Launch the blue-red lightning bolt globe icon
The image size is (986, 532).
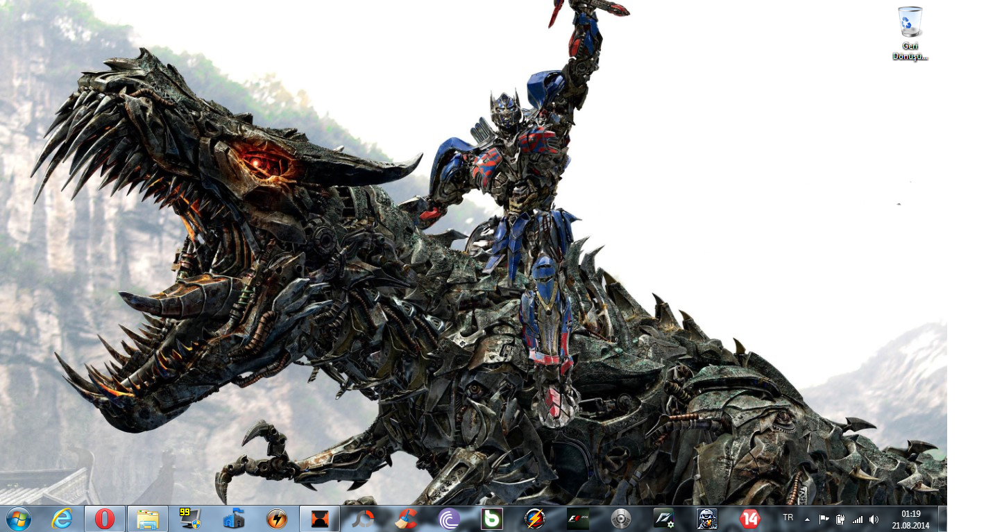coord(535,518)
